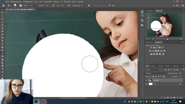Add a Photo Filter adjustment
The image size is (185, 104).
pyautogui.click(x=158, y=51)
